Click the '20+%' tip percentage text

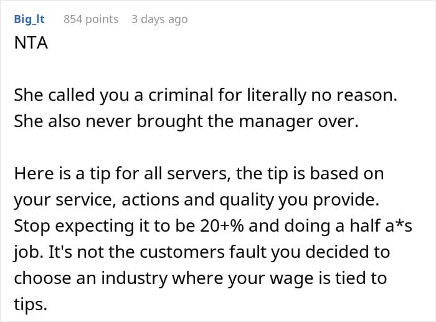click(x=222, y=226)
